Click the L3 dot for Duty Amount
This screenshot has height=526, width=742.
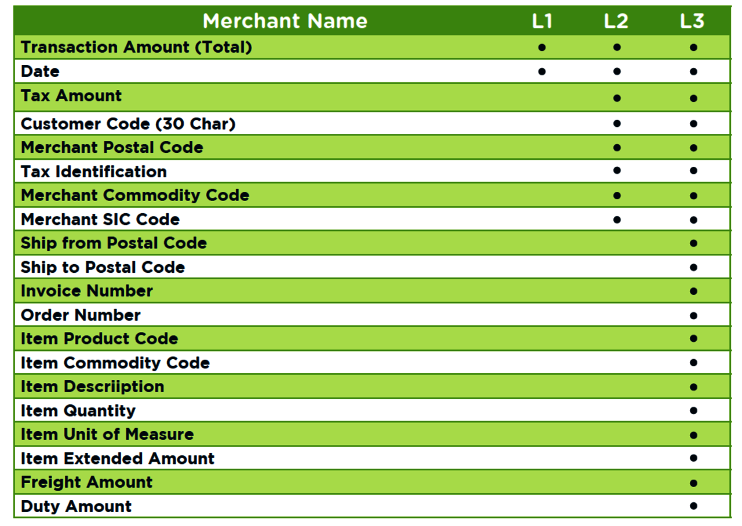[x=693, y=506]
